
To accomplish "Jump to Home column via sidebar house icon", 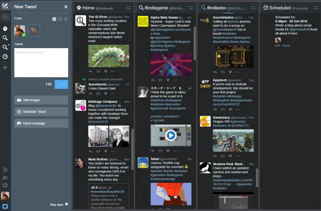I will click(x=5, y=28).
